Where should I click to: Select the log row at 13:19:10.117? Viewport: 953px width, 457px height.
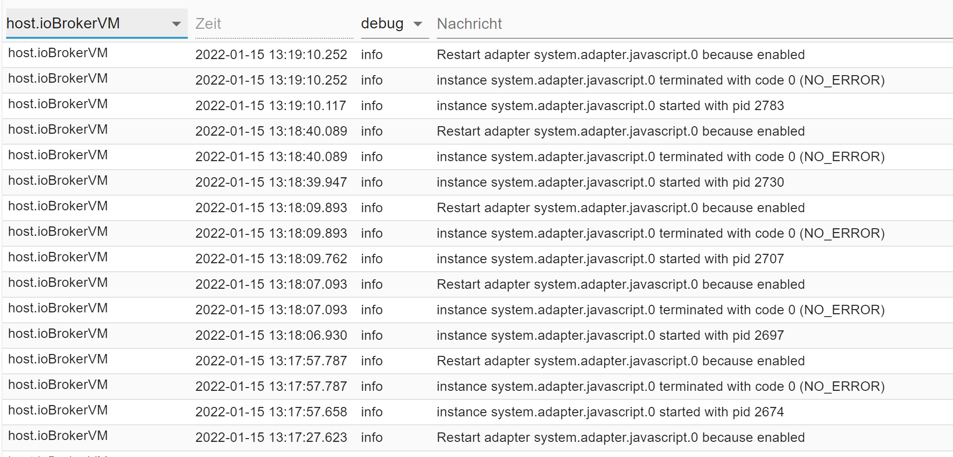(x=477, y=106)
